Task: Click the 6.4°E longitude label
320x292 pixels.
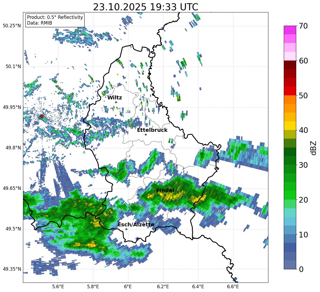Action: (198, 287)
